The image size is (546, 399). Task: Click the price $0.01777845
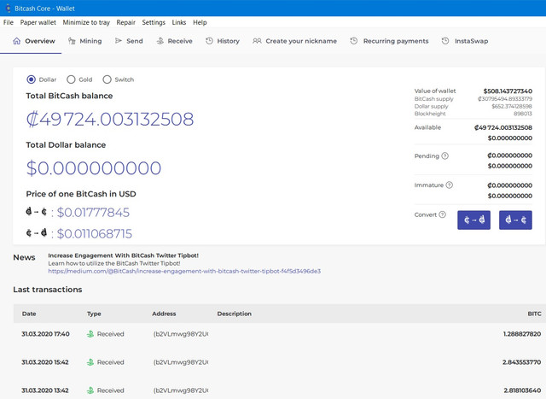coord(93,213)
